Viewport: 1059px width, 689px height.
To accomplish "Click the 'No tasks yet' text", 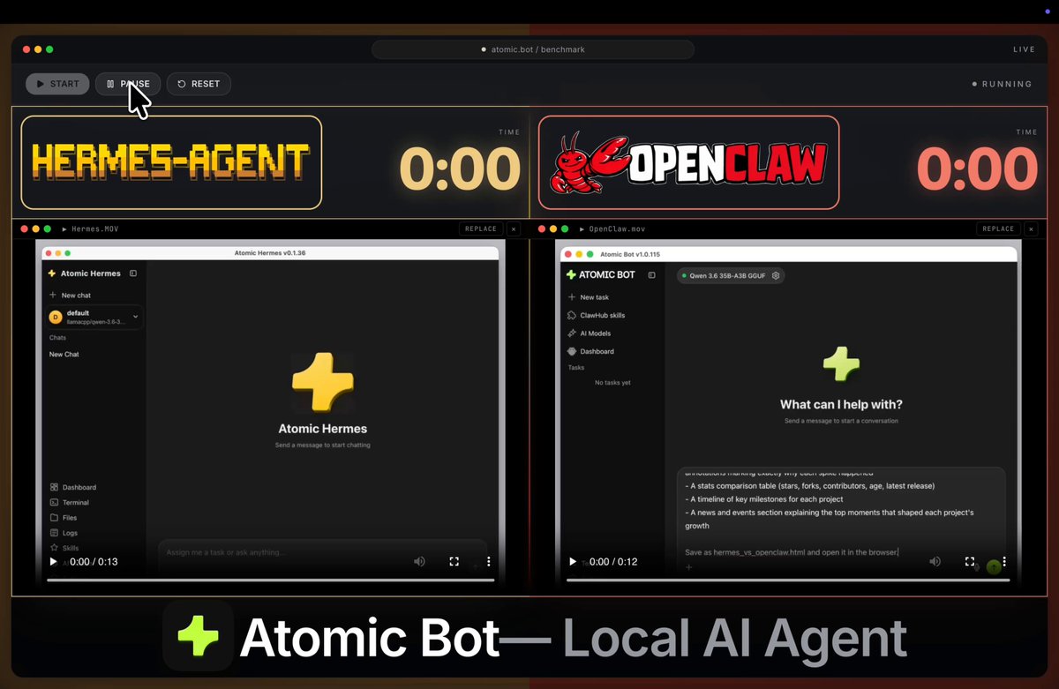I will point(612,383).
